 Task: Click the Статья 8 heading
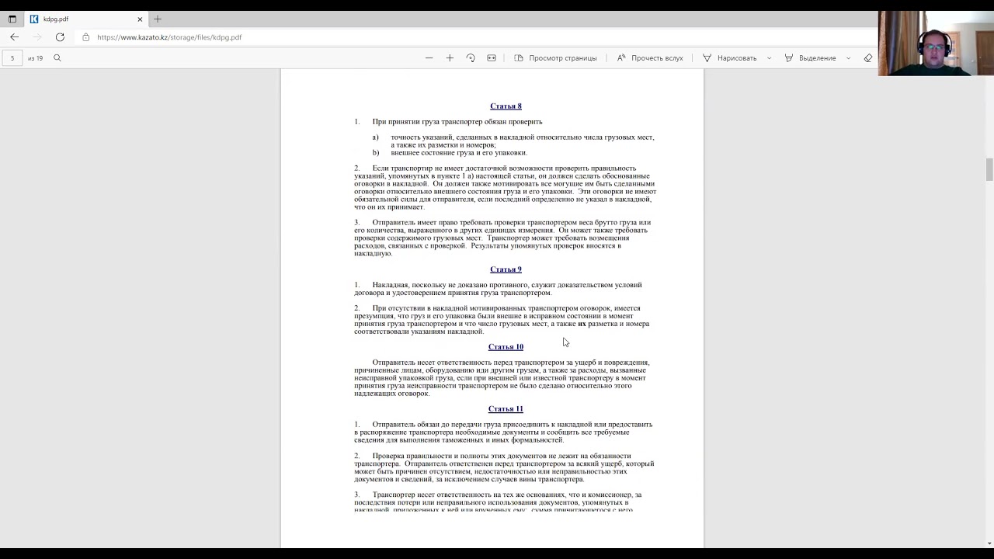point(506,106)
